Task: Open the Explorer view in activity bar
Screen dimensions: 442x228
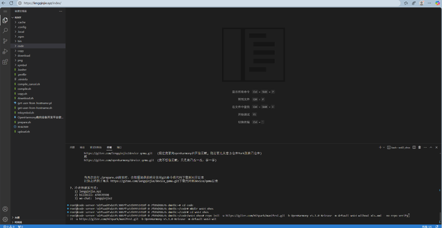Action: click(x=5, y=20)
